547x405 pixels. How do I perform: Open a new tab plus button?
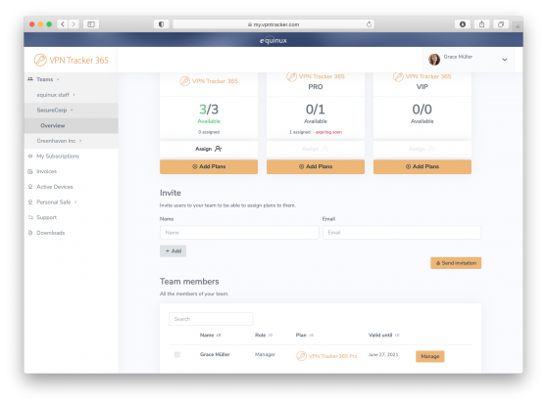tap(518, 26)
